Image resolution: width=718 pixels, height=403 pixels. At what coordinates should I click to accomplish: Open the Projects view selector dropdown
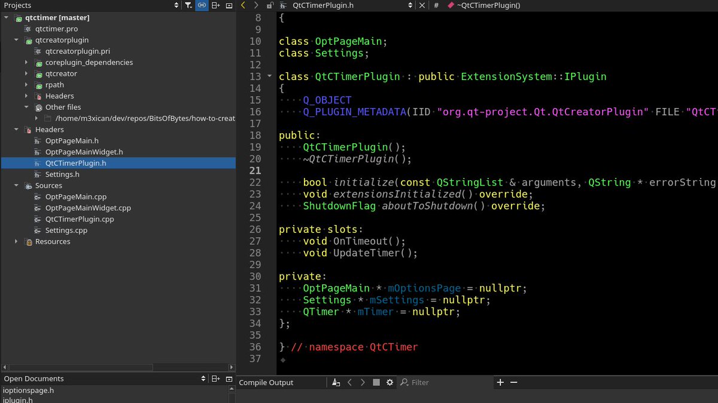(176, 5)
